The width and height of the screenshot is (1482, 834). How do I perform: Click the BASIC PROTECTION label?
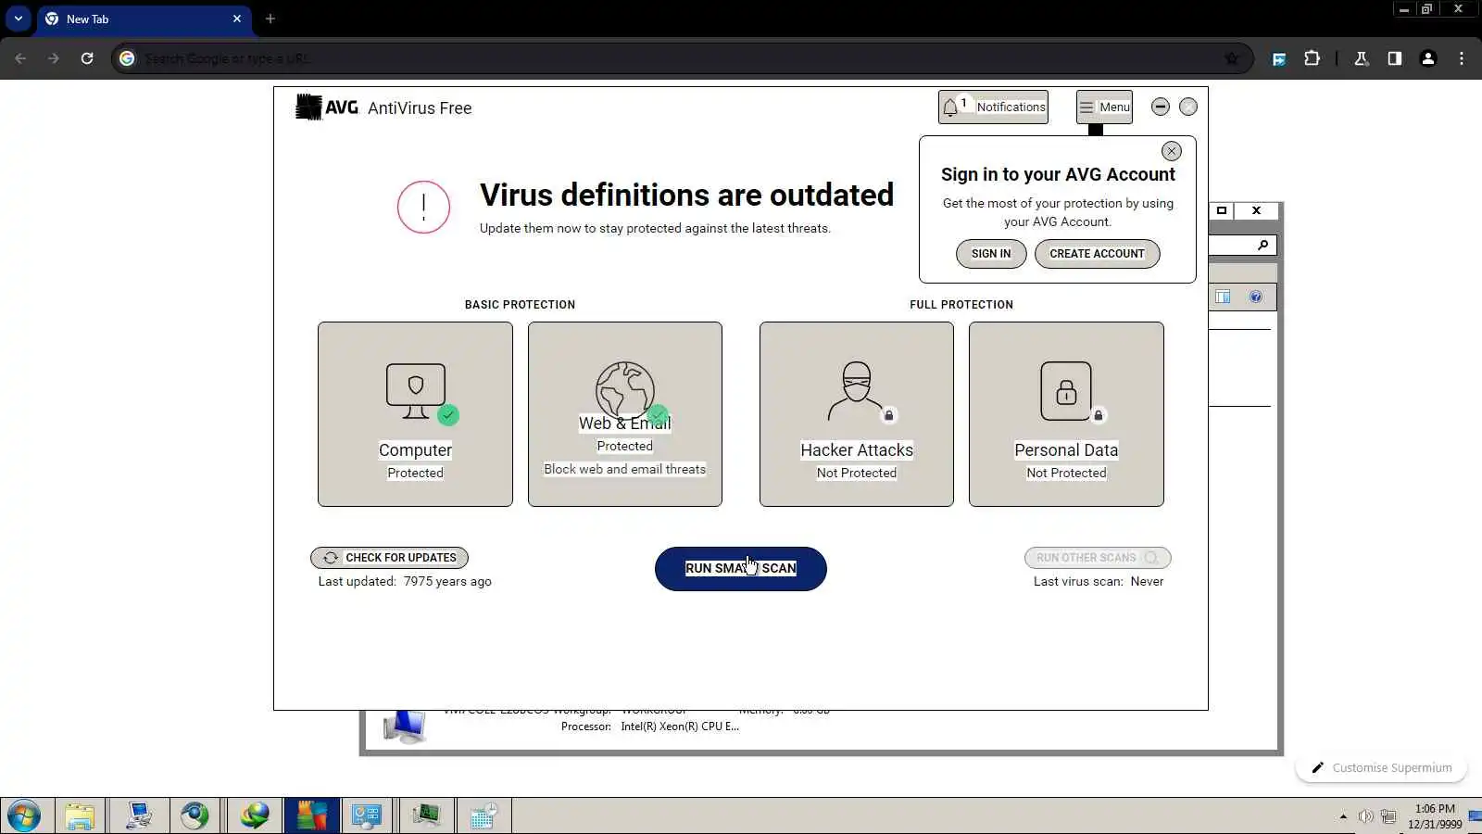(x=520, y=305)
